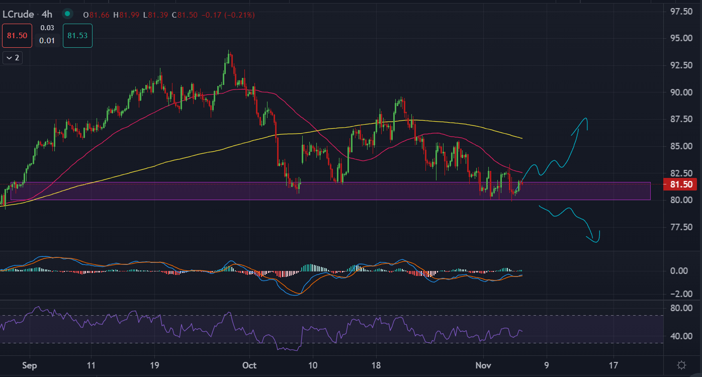Click the MACD histogram in the middle pane
Screen dimensions: 702x377
tap(312, 268)
